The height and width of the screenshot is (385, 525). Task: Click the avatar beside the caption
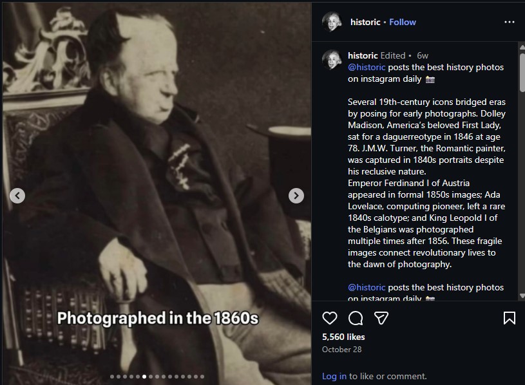tap(332, 59)
